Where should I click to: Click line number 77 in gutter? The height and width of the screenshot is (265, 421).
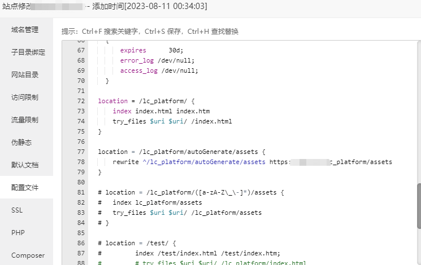(x=81, y=152)
